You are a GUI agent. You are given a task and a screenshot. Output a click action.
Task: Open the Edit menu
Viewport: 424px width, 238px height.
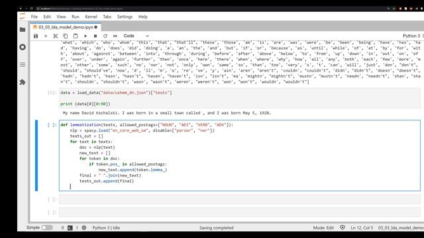pos(47,17)
